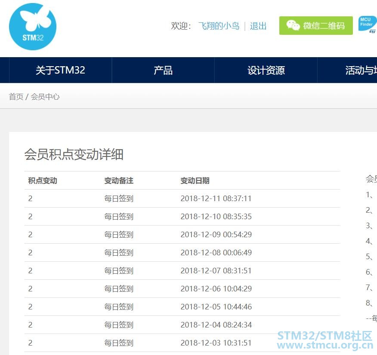Viewport: 377px width, 355px height.
Task: Select date 2018-12-10 08:35:35
Action: click(x=216, y=217)
